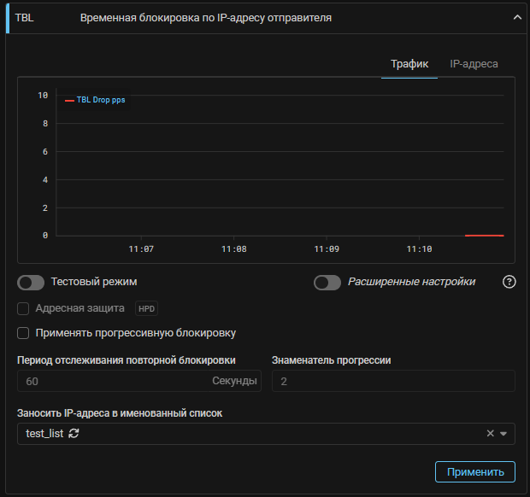Open the named list dropdown arrow
530x497 pixels.
[503, 434]
